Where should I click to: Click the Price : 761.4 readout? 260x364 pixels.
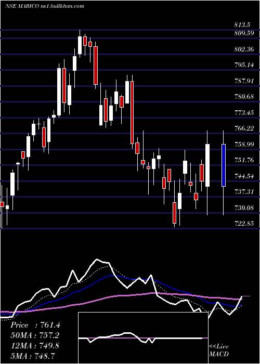tap(35, 325)
